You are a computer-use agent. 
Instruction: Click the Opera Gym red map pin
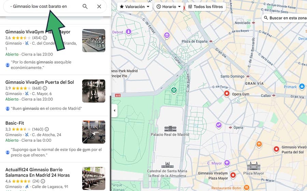(226, 94)
